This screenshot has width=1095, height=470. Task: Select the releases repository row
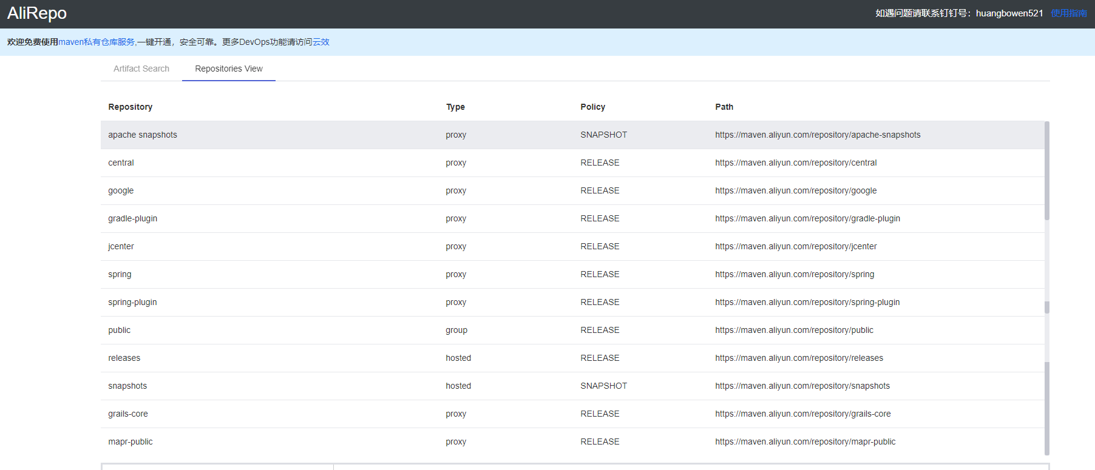pos(572,358)
